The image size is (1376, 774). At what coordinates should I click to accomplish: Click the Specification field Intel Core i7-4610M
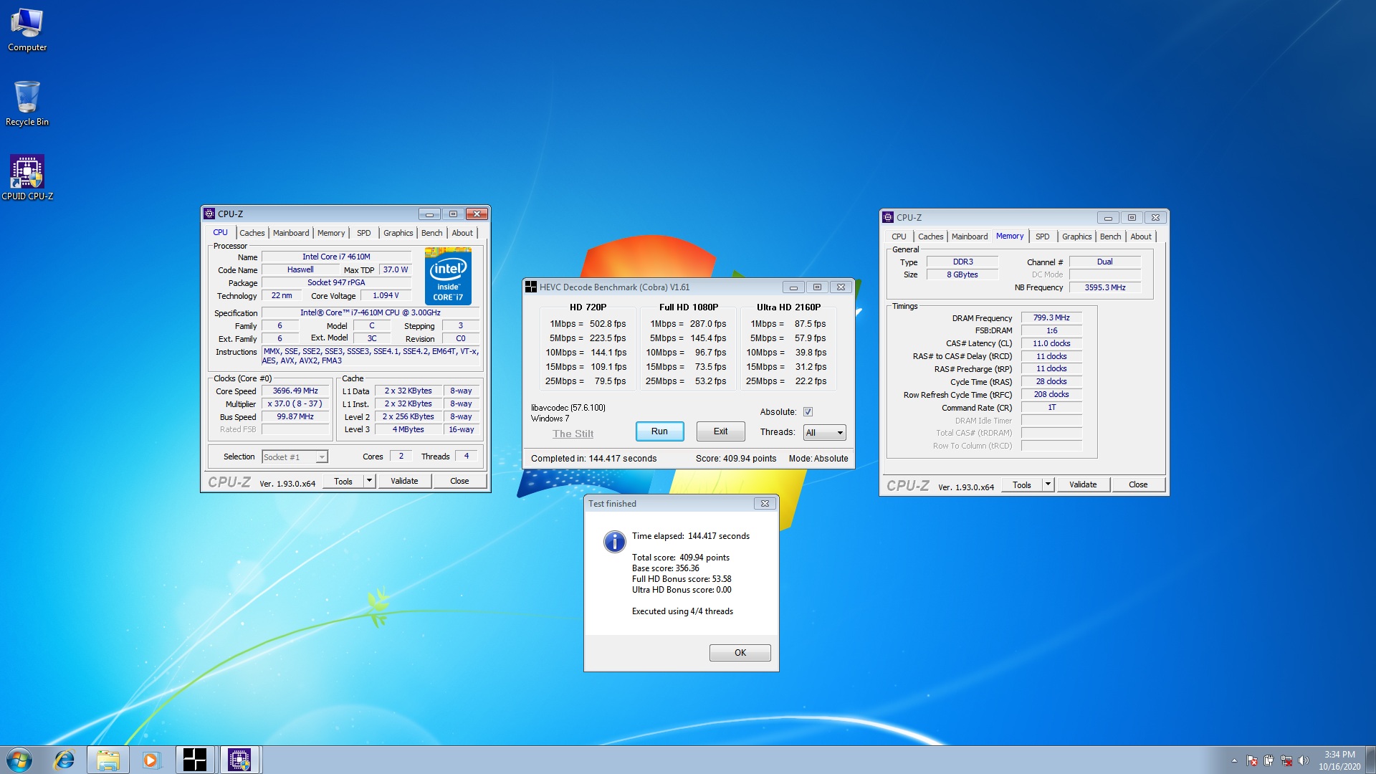coord(370,313)
